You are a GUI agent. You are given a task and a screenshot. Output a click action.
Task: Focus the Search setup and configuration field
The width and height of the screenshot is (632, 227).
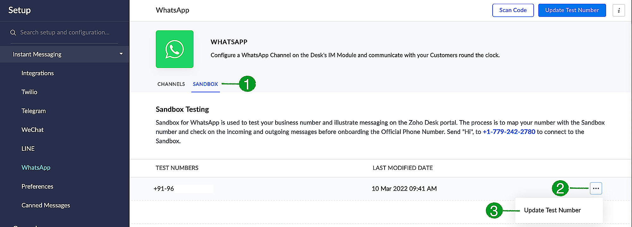coord(65,33)
